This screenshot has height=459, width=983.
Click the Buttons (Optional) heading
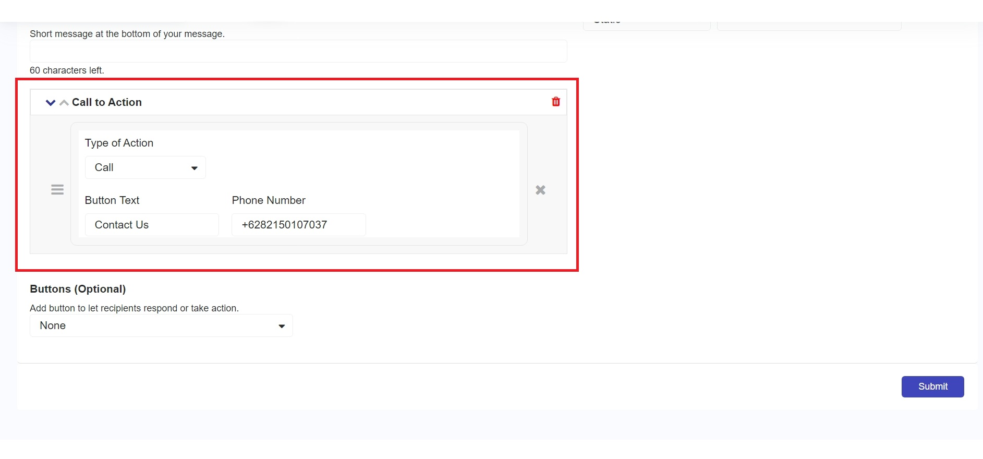click(x=78, y=289)
